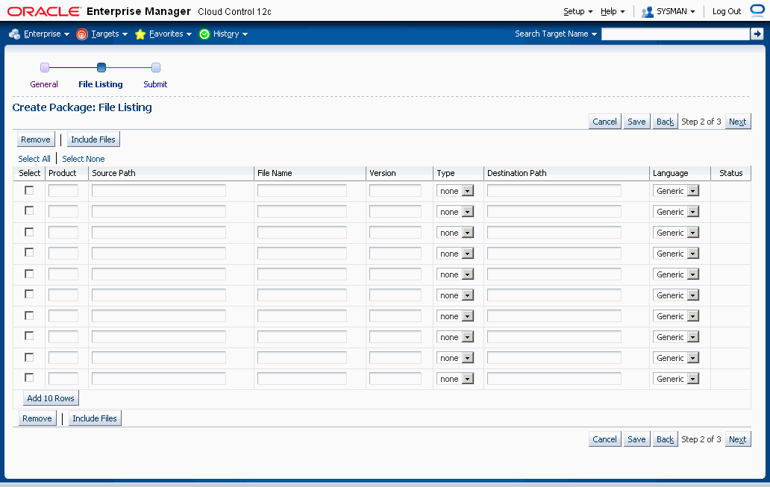Click the Log Out link

(727, 11)
